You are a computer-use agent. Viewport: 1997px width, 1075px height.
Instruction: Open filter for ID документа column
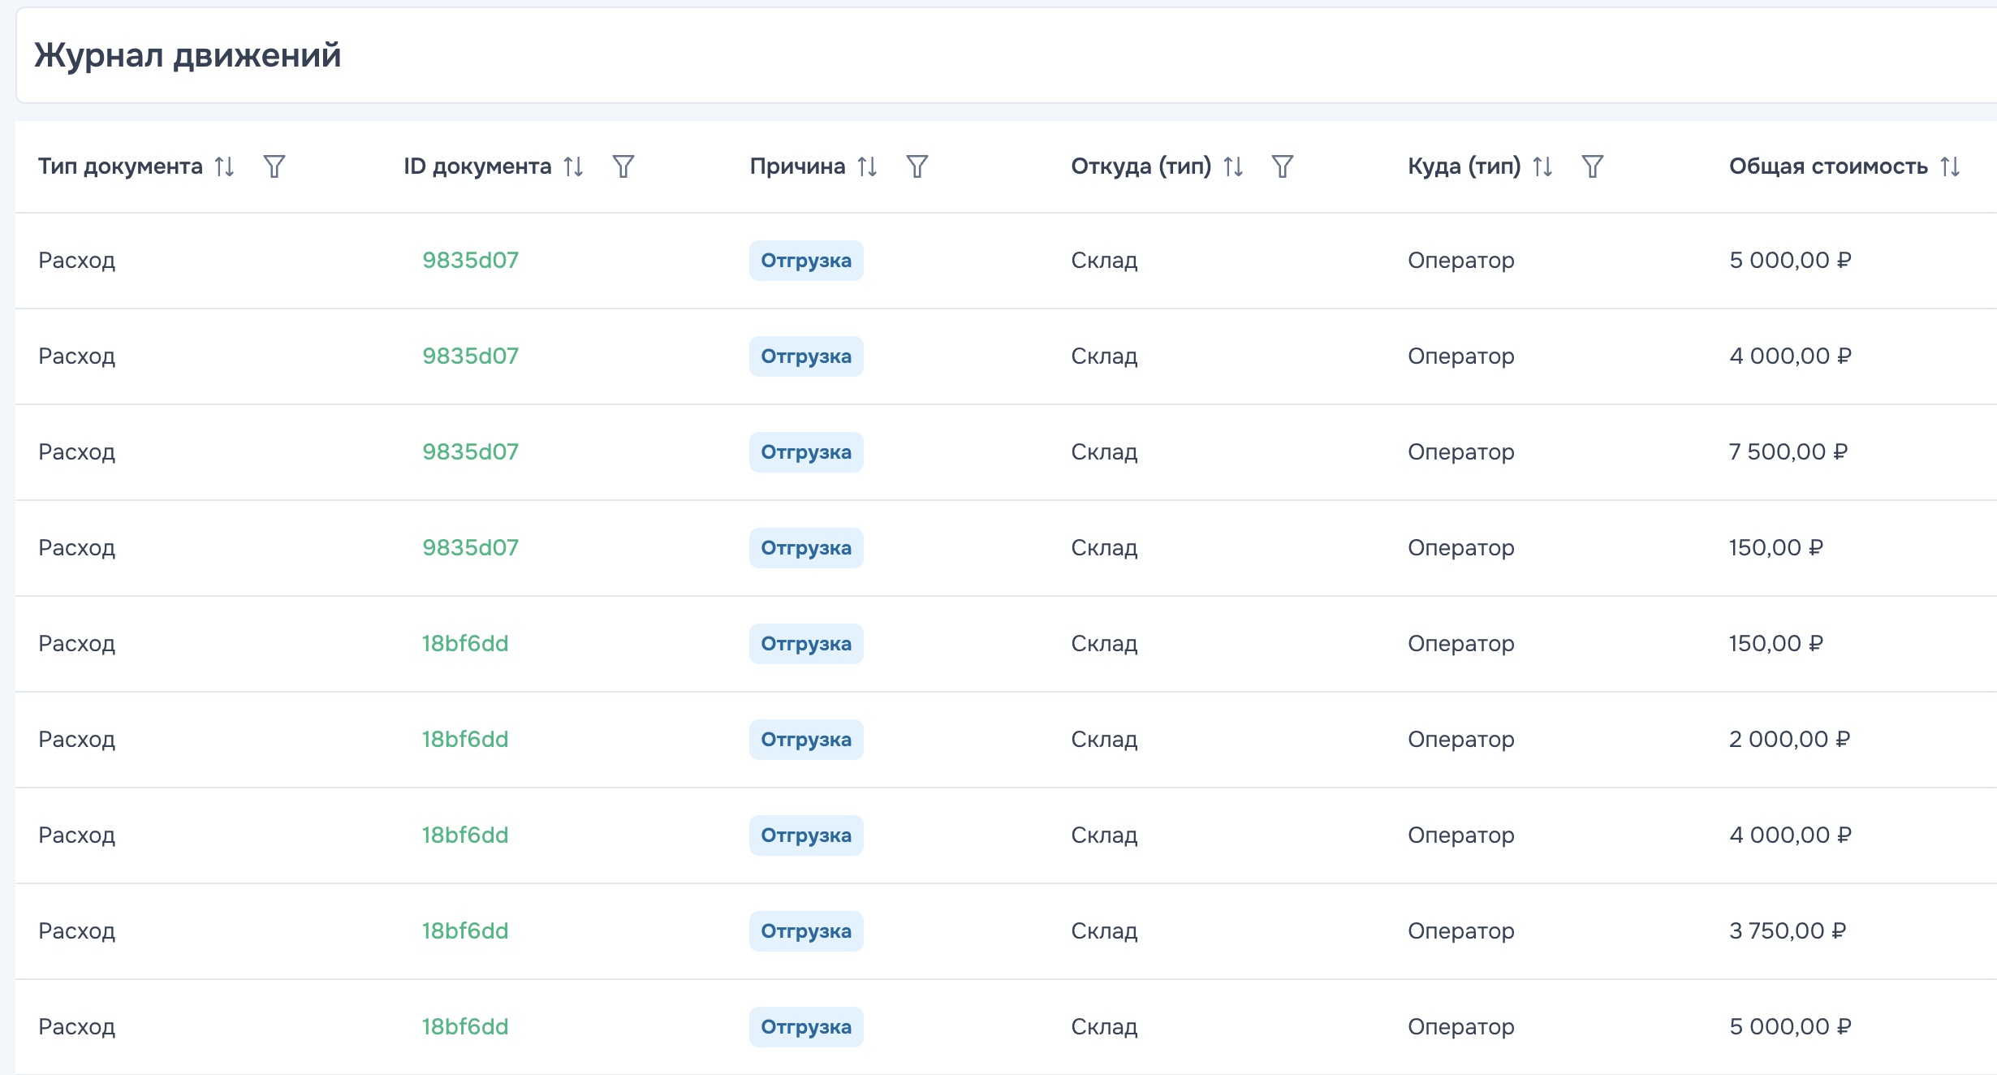[x=623, y=166]
